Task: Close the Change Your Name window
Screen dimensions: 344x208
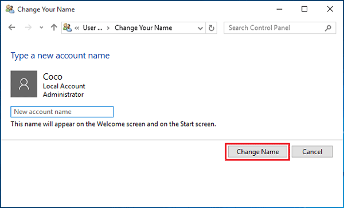Action: tap(330, 9)
